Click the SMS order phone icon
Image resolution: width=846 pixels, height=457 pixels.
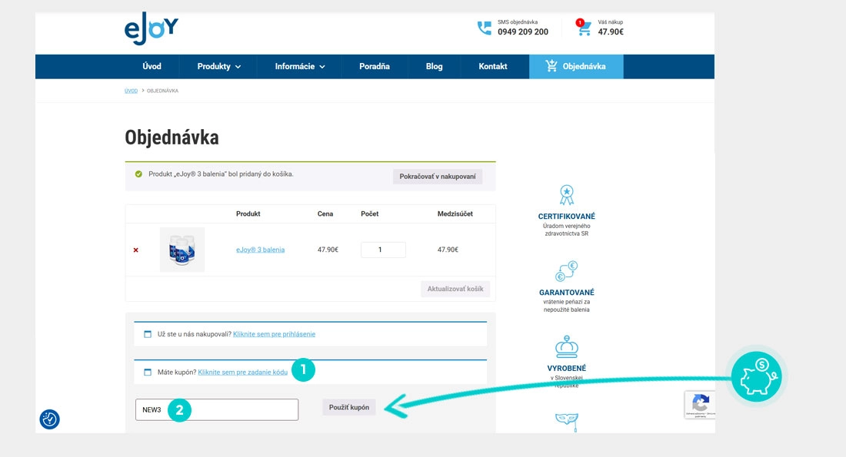coord(485,28)
